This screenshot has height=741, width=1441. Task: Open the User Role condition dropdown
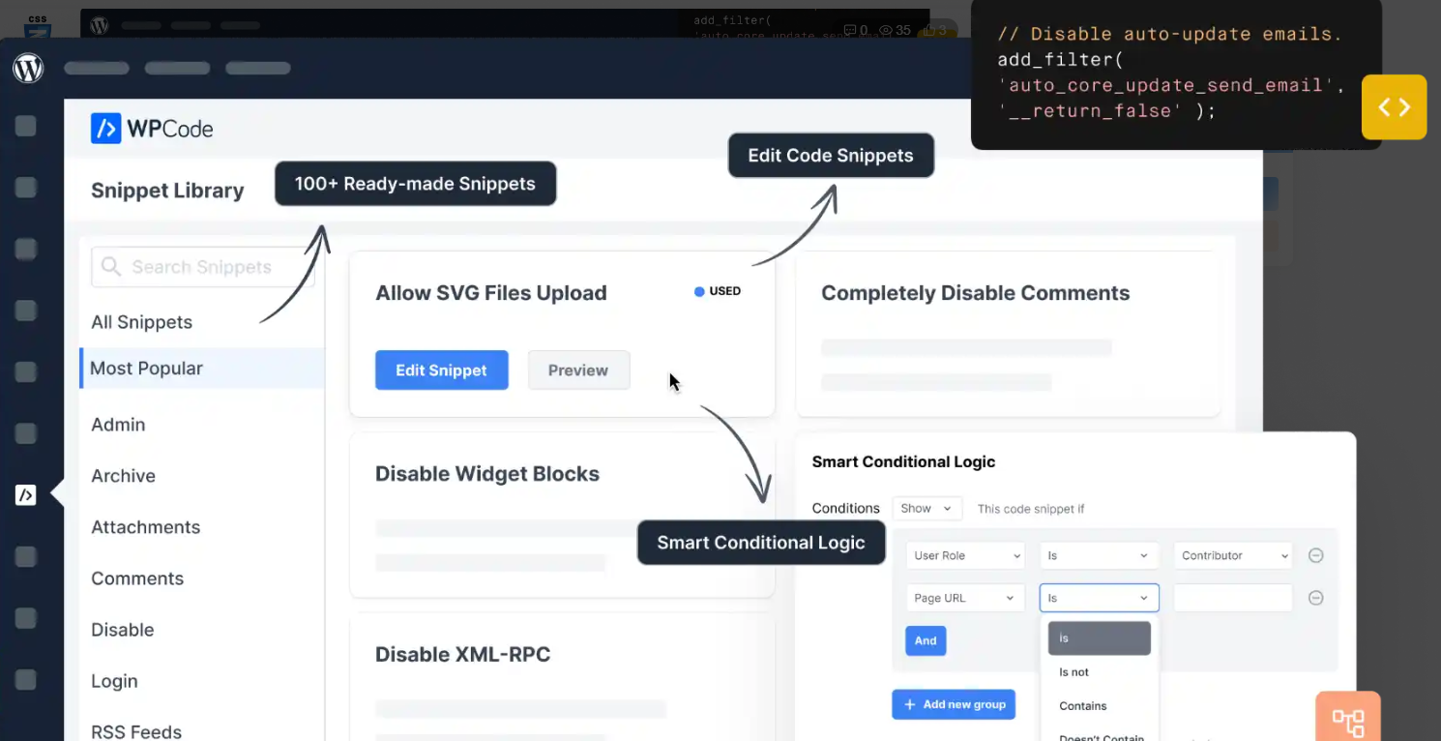click(964, 555)
